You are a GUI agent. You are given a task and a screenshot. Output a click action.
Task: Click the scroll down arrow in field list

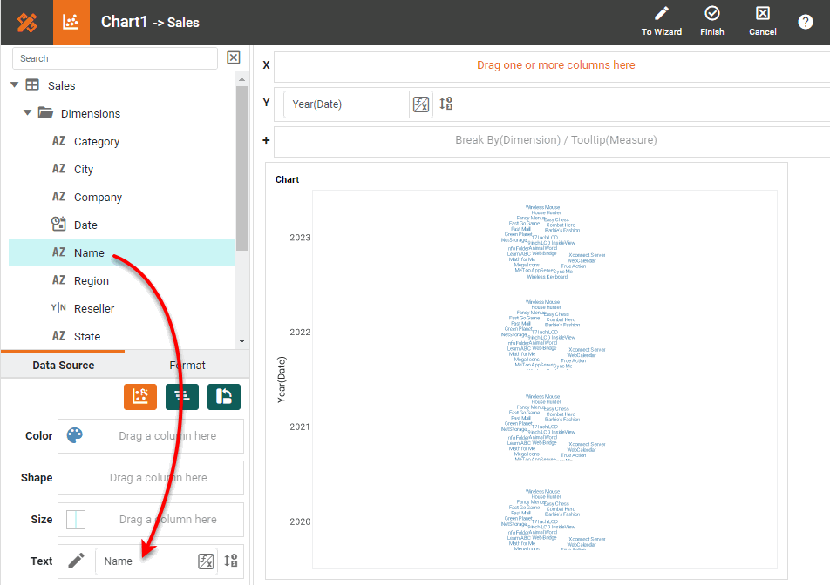242,341
